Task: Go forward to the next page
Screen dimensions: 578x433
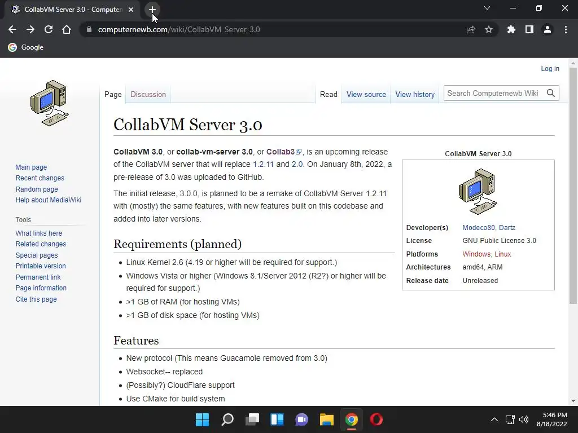Action: 30,29
